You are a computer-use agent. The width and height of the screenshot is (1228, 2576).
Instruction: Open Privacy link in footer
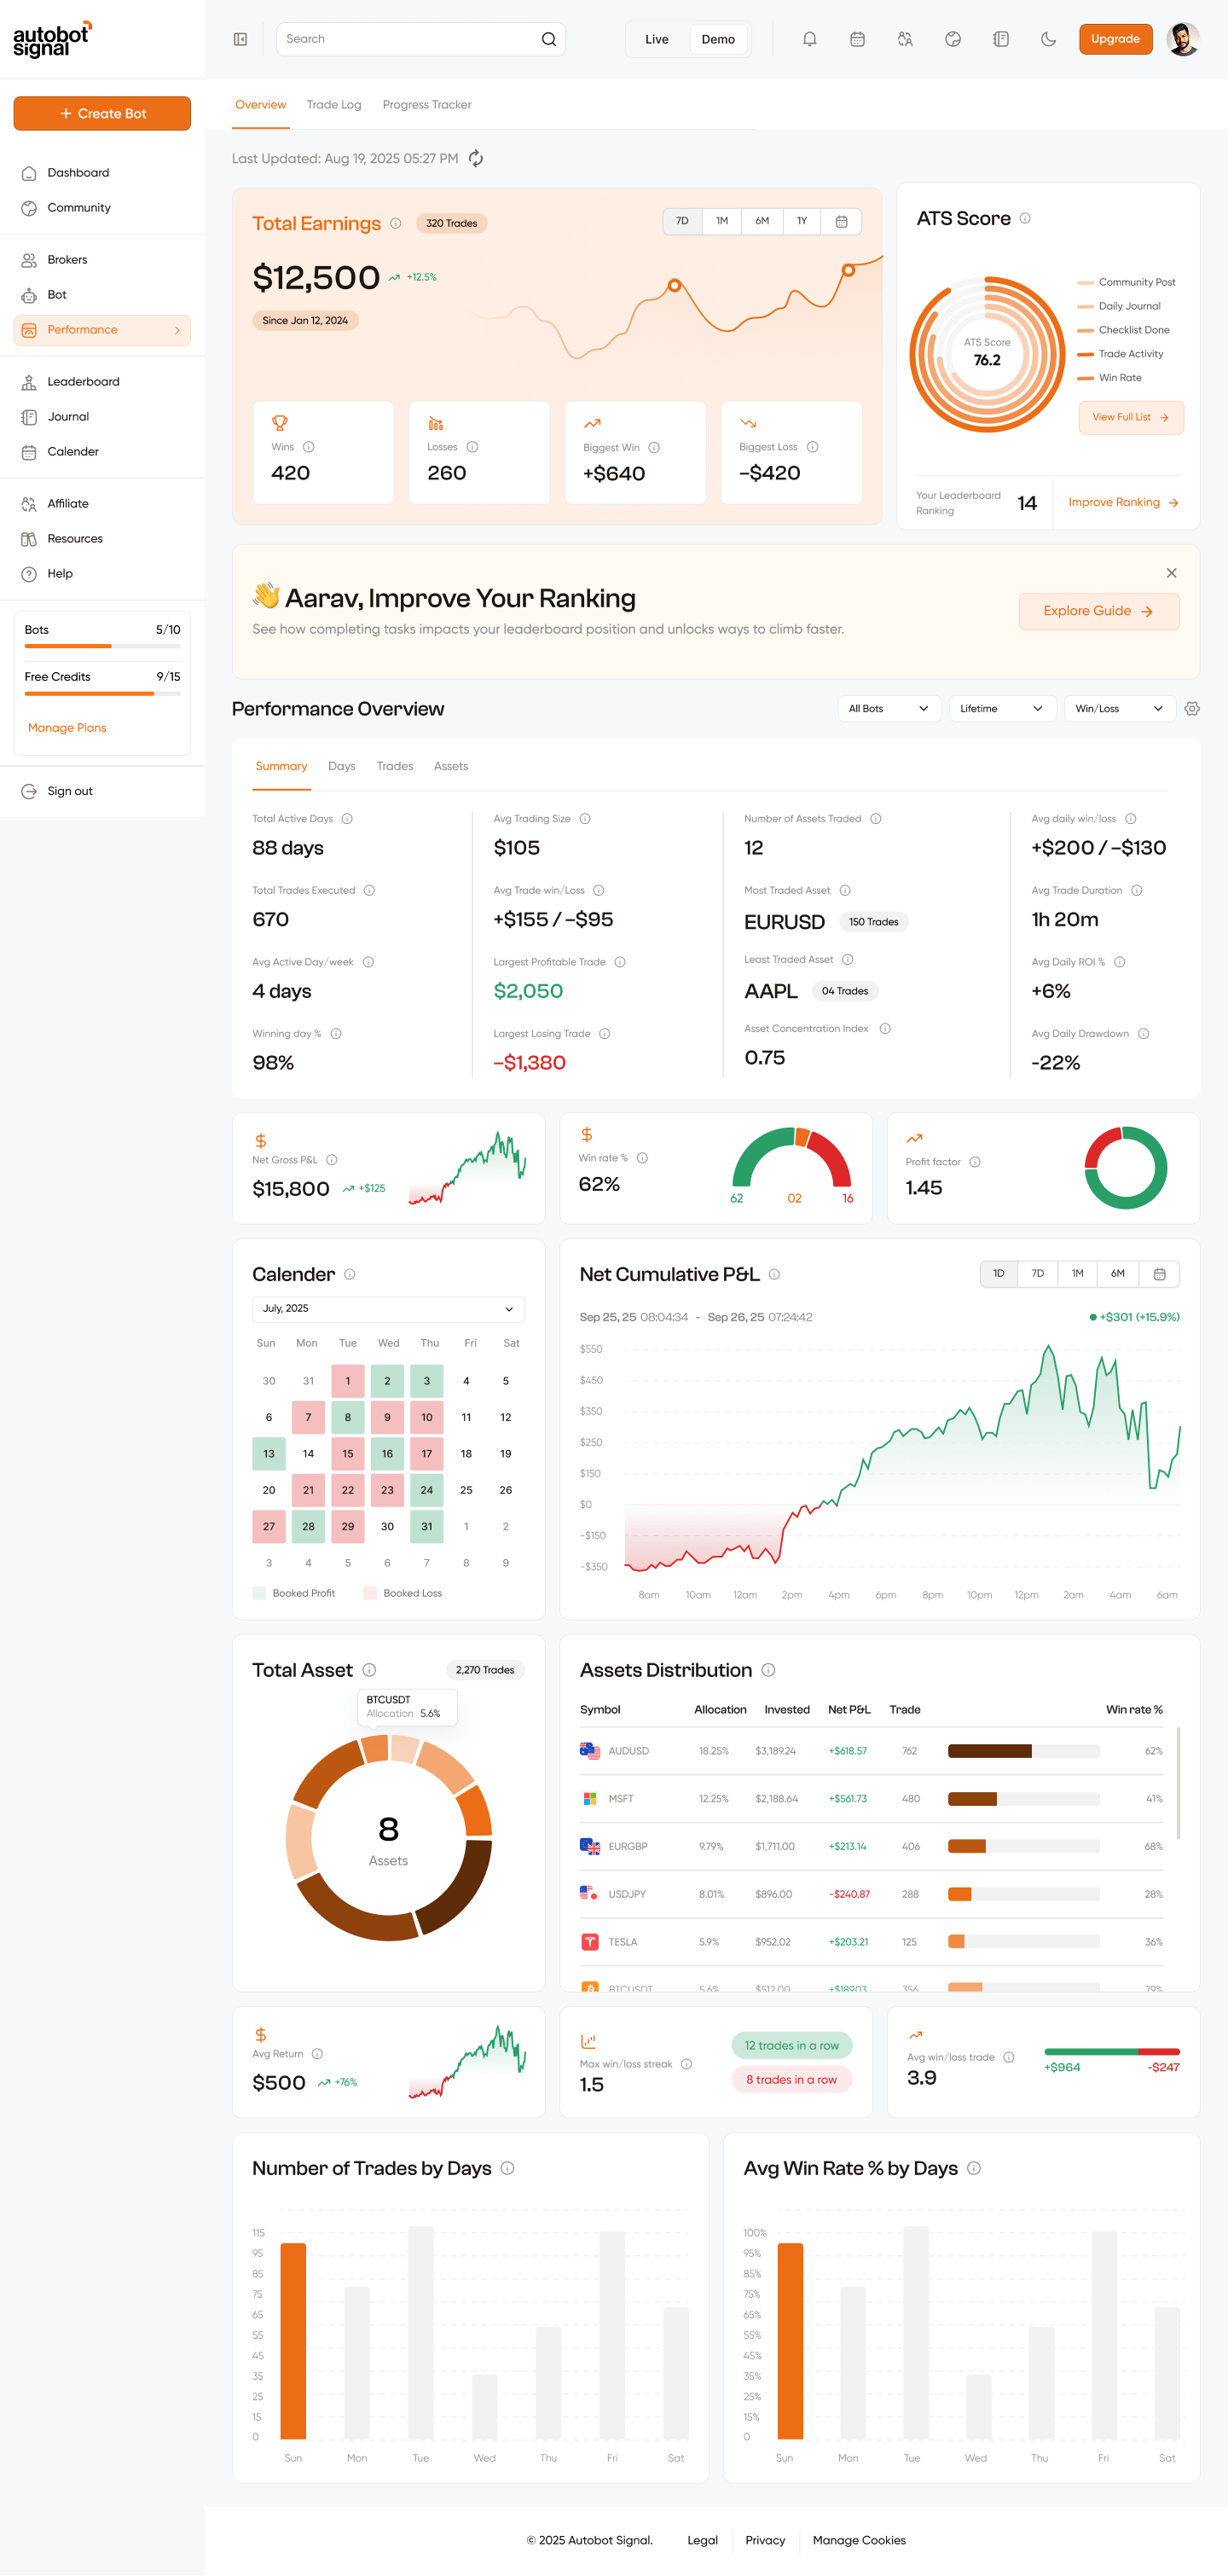coord(765,2540)
